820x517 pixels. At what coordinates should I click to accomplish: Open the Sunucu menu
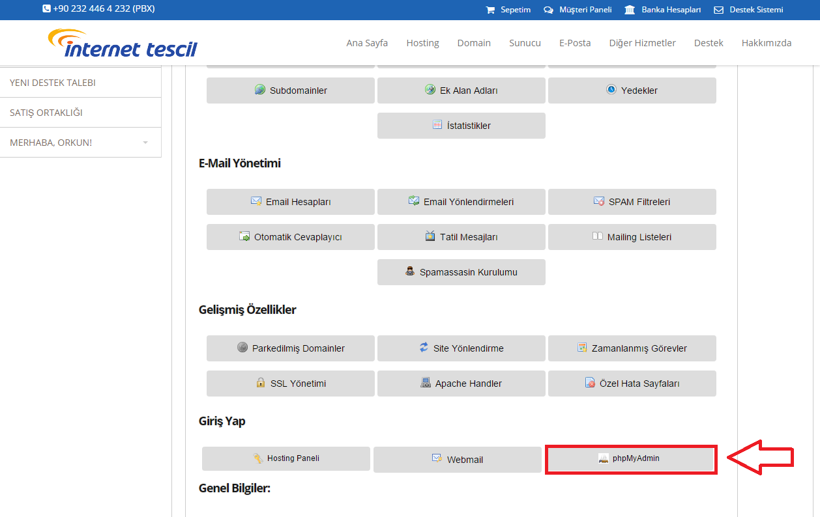[525, 43]
